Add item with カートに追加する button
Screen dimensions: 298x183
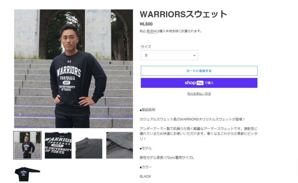199,71
